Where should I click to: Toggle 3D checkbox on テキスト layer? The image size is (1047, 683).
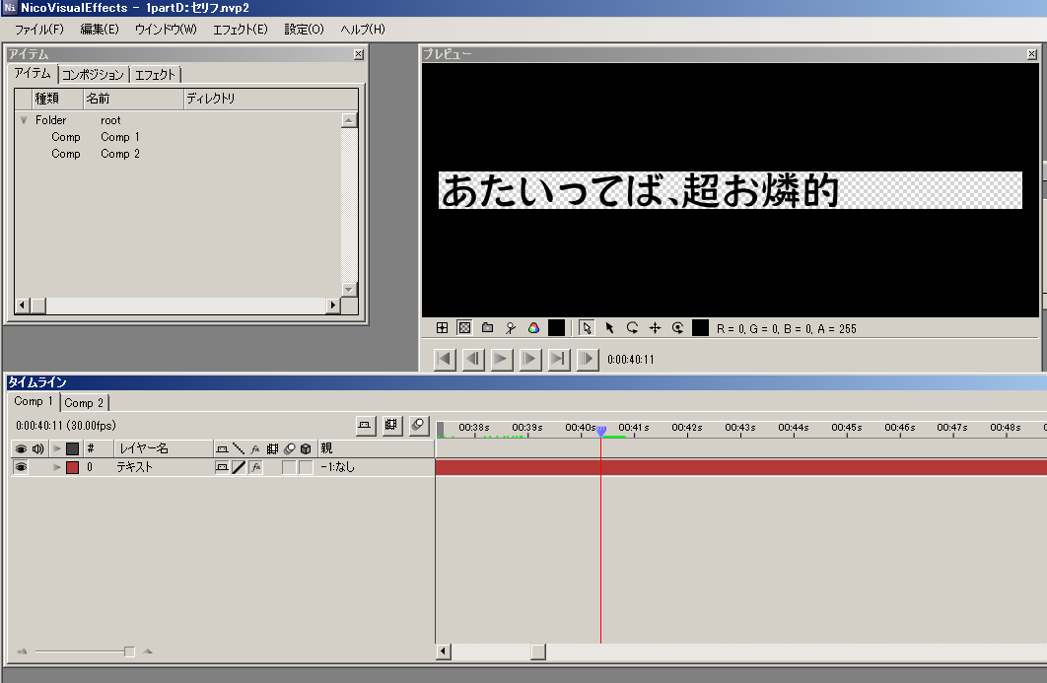[x=306, y=467]
